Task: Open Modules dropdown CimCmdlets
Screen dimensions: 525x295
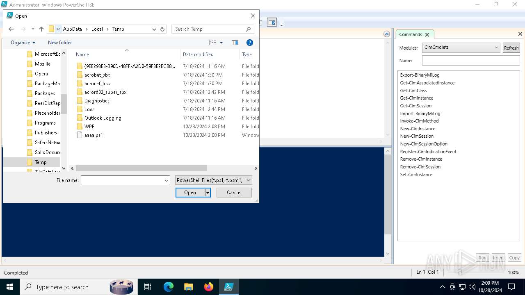Action: click(x=461, y=48)
